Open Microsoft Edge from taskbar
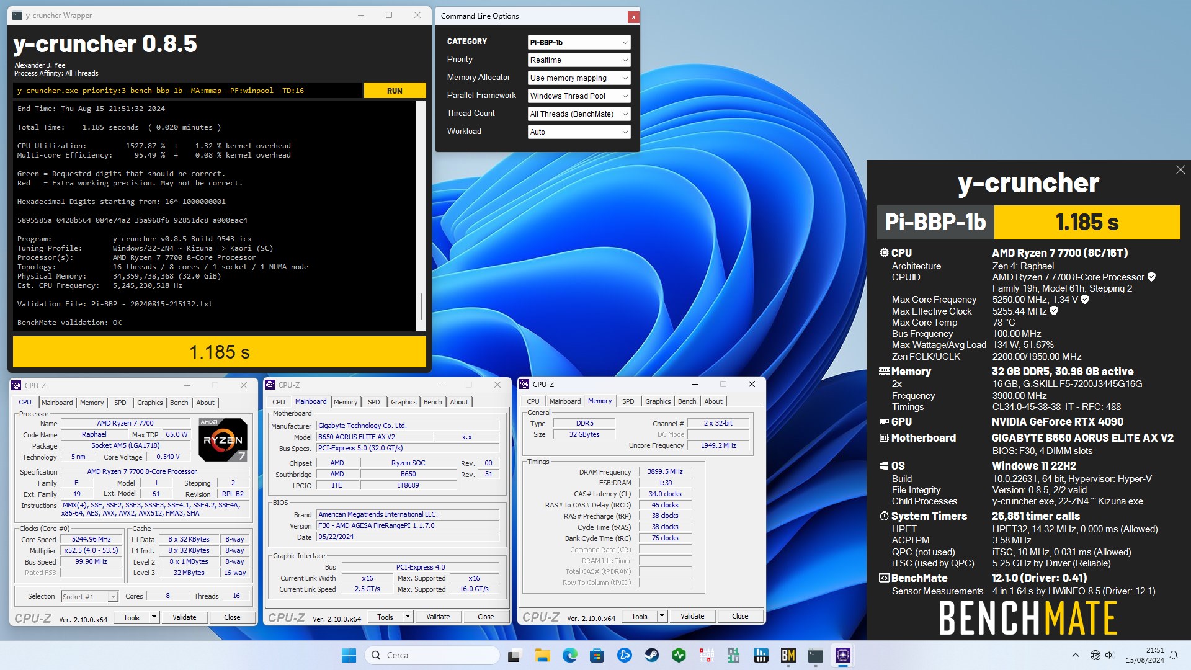Image resolution: width=1191 pixels, height=670 pixels. 569,655
